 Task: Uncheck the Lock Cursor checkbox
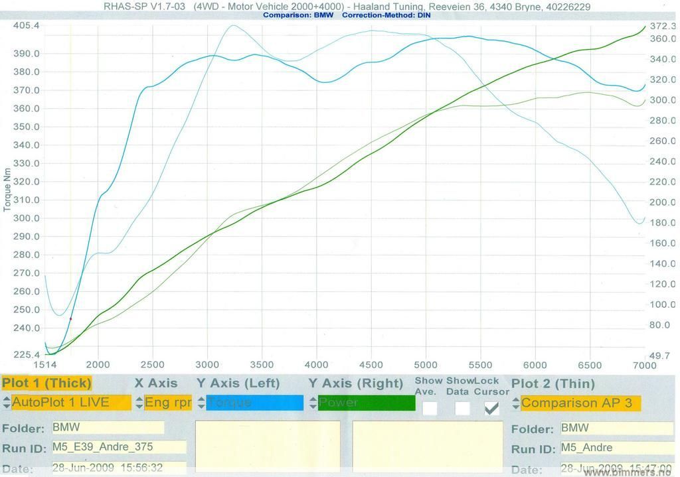pyautogui.click(x=491, y=408)
